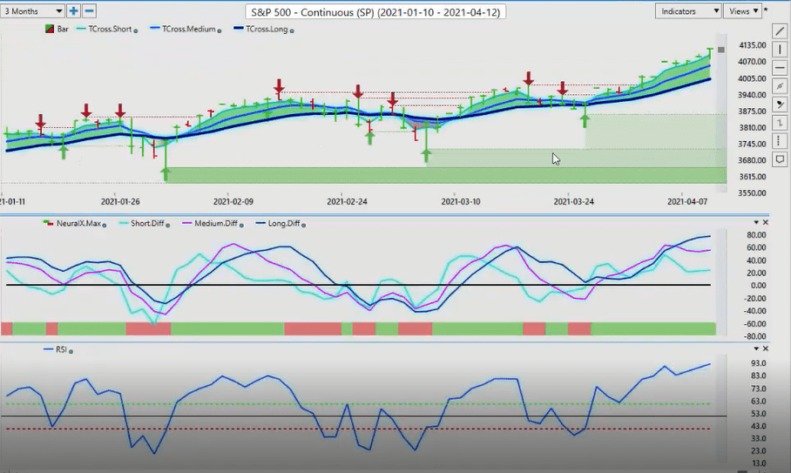Click the 2021-01-26 date axis label
This screenshot has height=473, width=791.
(x=120, y=202)
